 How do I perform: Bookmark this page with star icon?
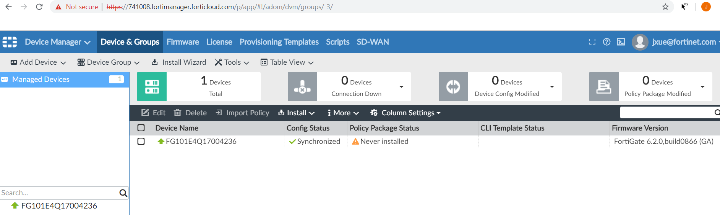coord(665,7)
